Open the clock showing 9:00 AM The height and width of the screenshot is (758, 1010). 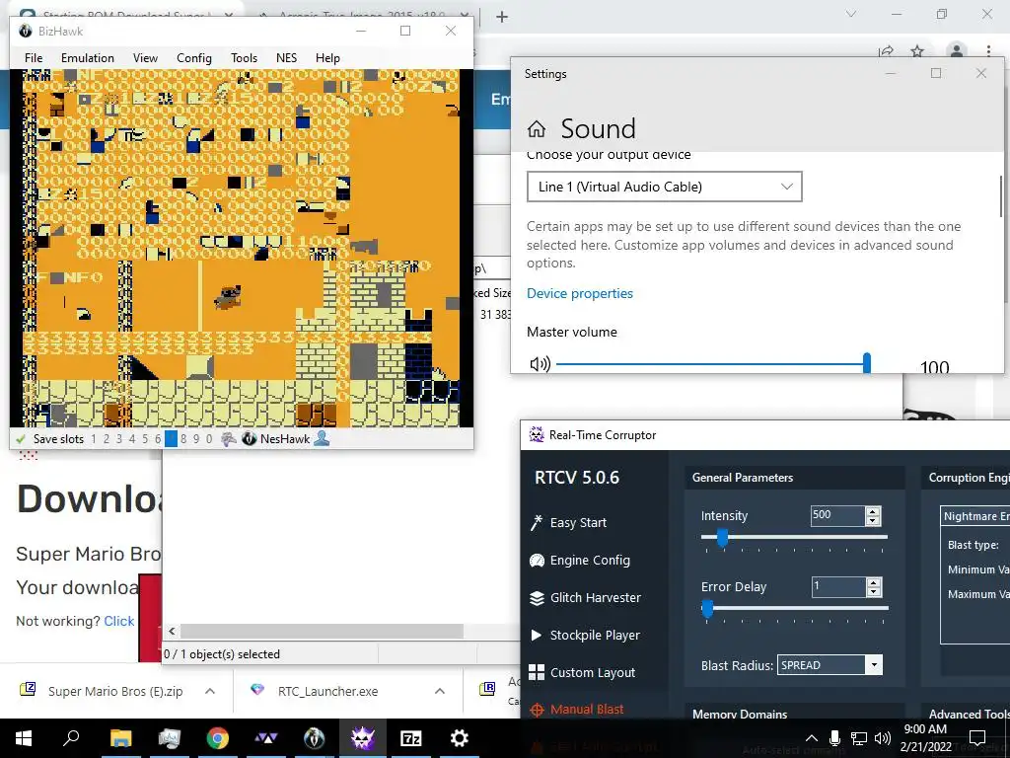[x=925, y=738]
